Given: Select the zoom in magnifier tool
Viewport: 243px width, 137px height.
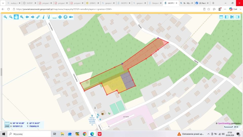Looking at the screenshot, I should coord(5,17).
